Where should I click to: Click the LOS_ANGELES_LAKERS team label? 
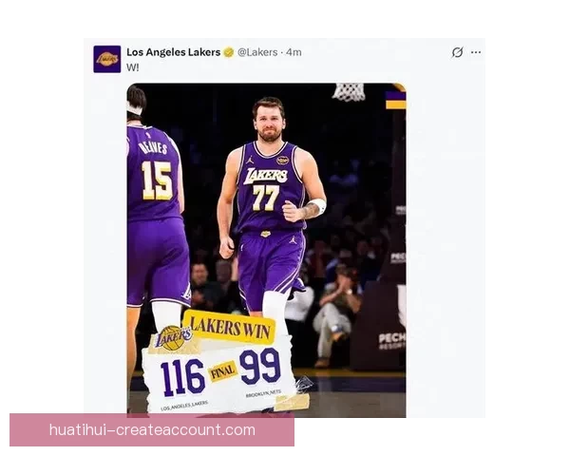(184, 406)
